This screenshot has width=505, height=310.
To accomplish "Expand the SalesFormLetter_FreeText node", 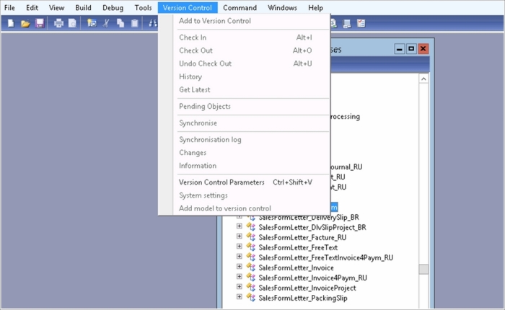I will pos(239,247).
